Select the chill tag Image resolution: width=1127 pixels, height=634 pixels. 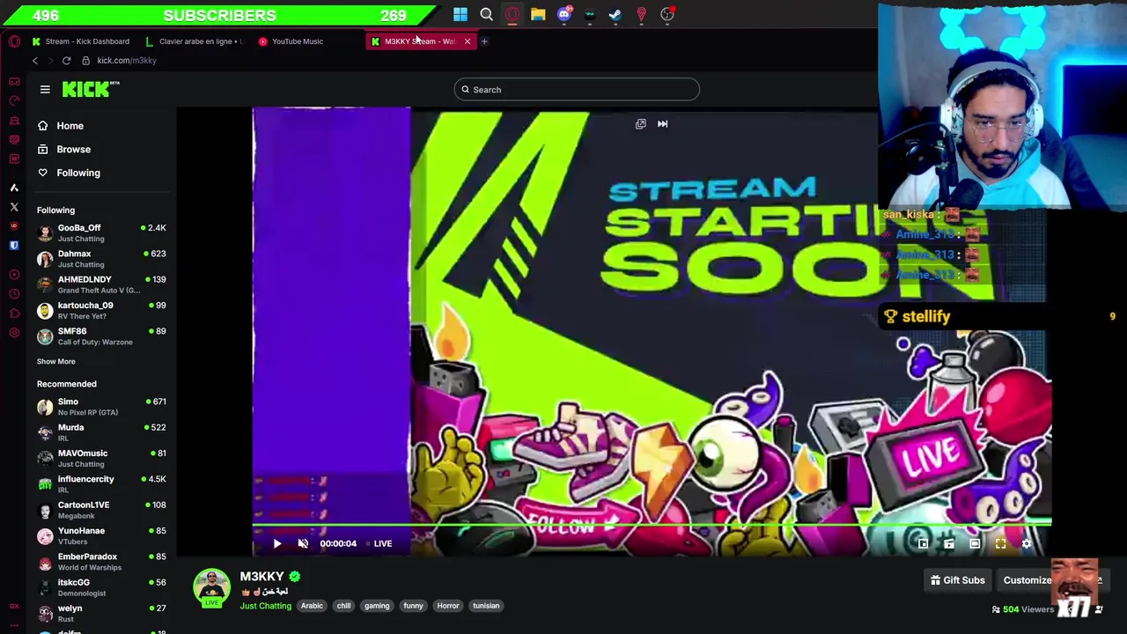point(343,606)
